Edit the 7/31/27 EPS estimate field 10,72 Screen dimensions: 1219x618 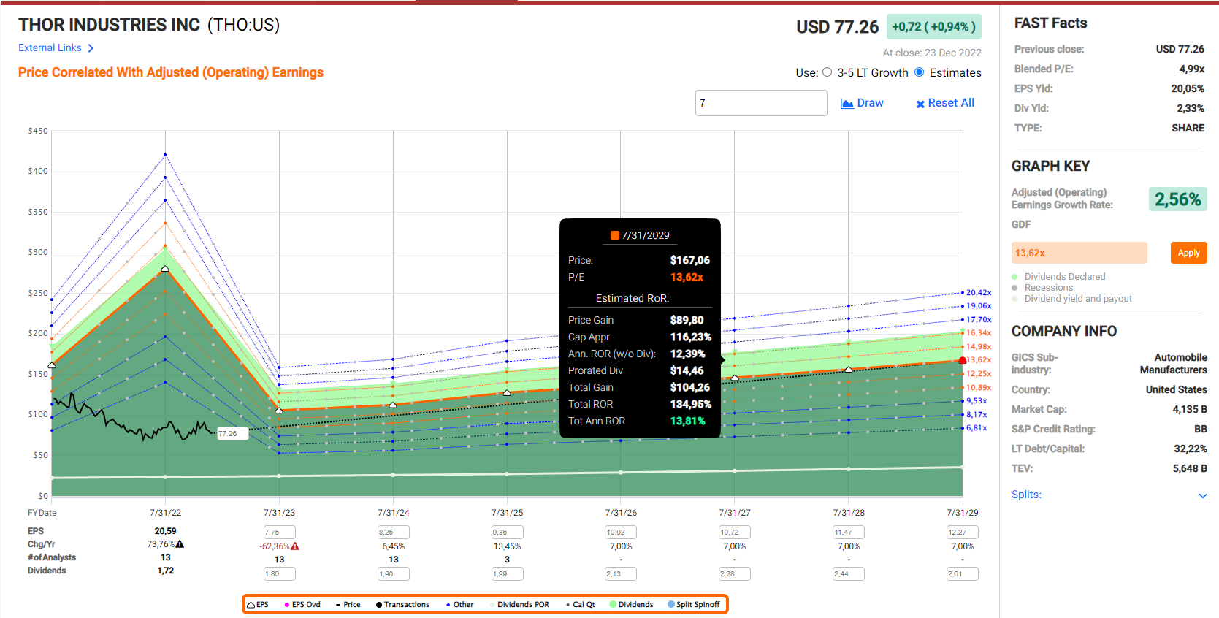[735, 533]
